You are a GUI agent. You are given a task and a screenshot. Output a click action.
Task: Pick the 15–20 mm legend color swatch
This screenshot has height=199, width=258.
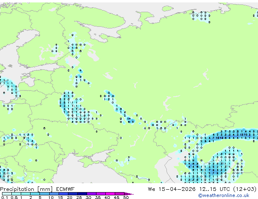pyautogui.click(x=63, y=194)
